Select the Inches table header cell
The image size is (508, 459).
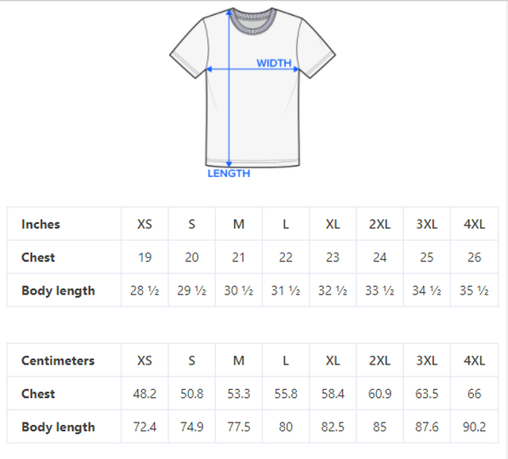(63, 224)
